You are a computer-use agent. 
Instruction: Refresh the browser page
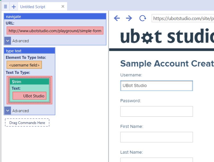pos(143,18)
